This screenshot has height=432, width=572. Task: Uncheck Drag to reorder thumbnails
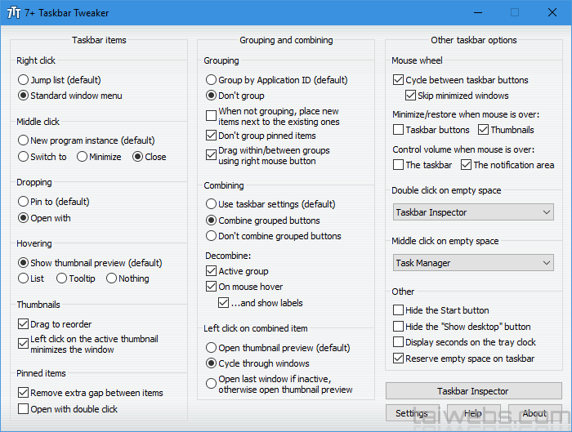point(24,324)
